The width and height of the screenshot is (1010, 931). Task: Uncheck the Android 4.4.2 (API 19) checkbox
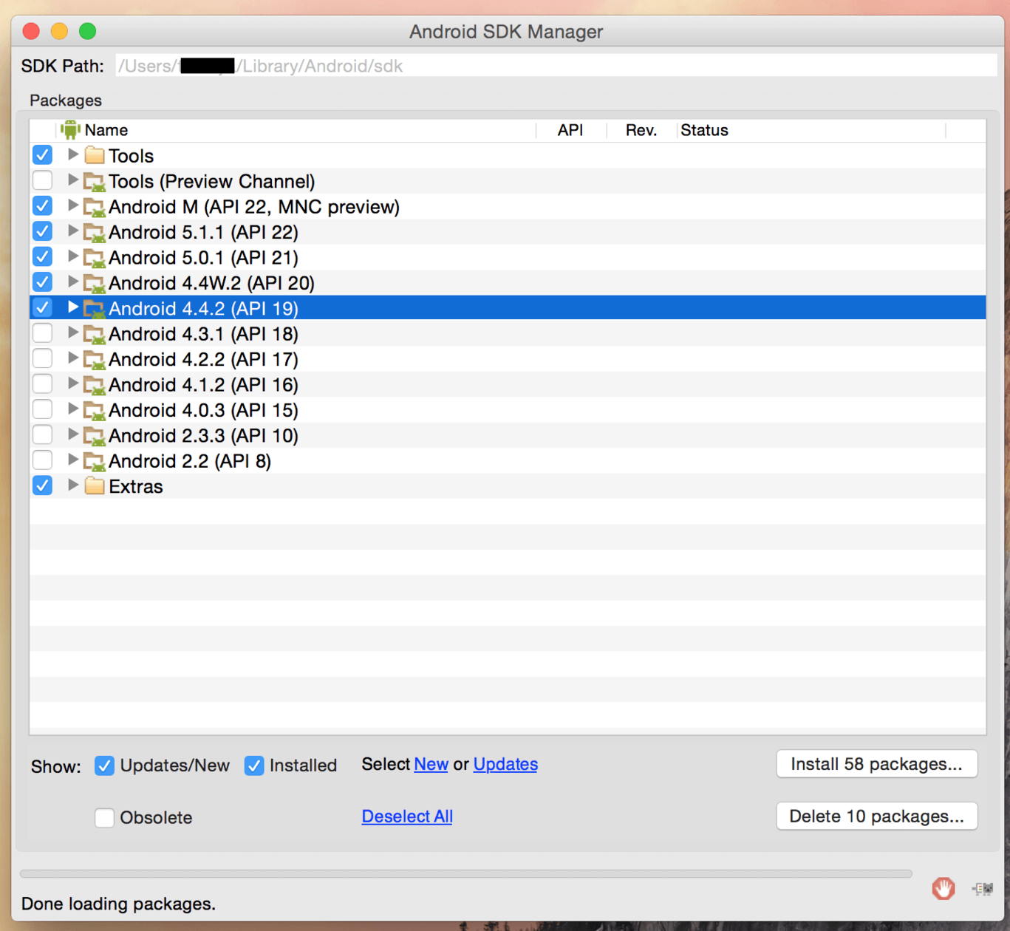tap(43, 307)
